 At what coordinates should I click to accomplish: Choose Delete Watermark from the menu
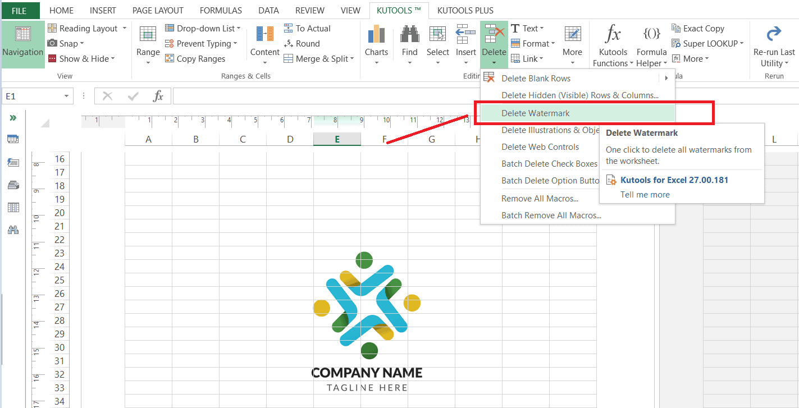(535, 113)
